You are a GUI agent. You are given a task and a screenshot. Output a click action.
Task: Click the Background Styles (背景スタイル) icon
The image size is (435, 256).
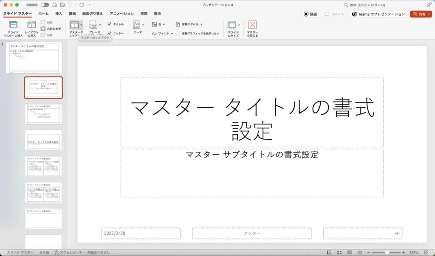pyautogui.click(x=178, y=24)
